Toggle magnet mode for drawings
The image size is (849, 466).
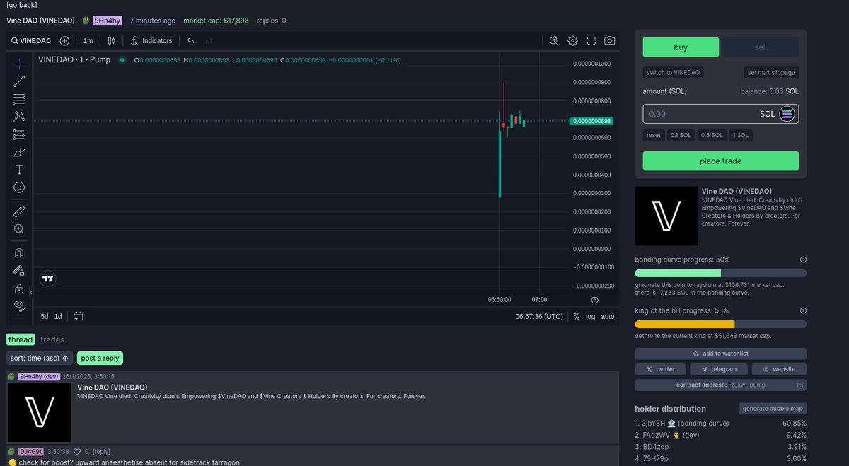point(19,252)
